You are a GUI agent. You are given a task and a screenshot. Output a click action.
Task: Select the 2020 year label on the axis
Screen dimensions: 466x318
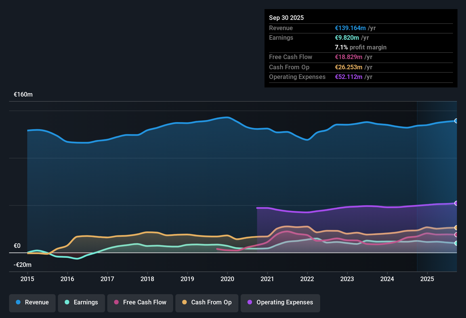click(x=227, y=279)
